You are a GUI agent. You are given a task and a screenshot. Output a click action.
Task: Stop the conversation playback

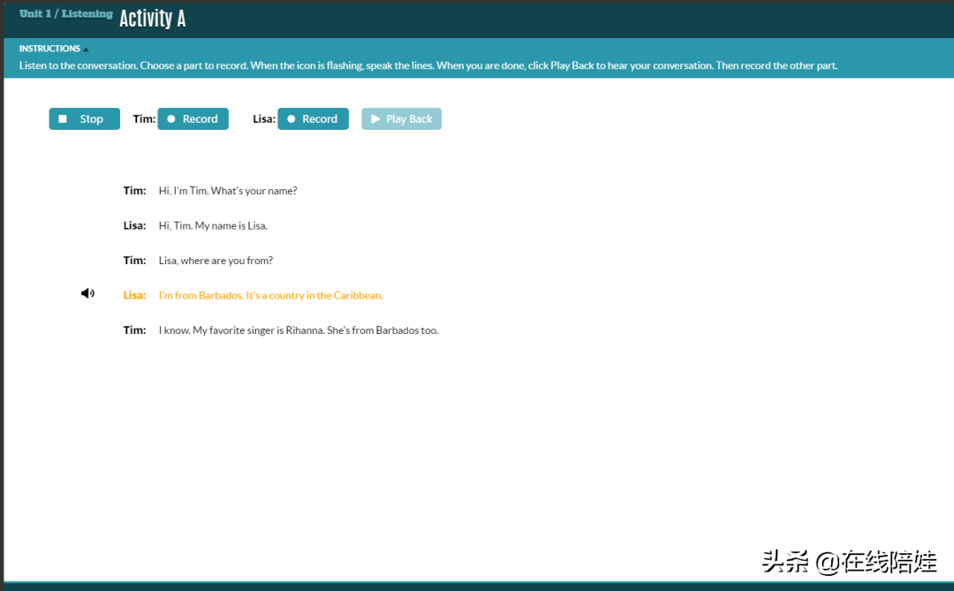tap(85, 118)
